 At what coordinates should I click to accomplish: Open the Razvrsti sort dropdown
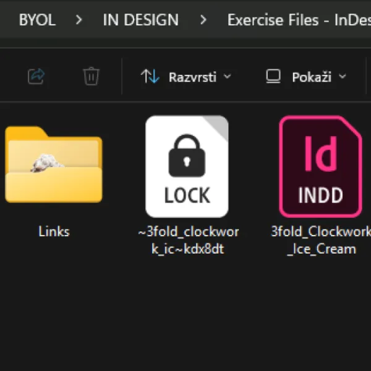pos(186,77)
